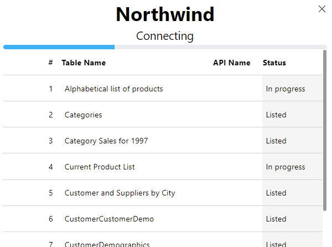The height and width of the screenshot is (247, 332).
Task: Select Customer and Suppliers by City
Action: [120, 193]
